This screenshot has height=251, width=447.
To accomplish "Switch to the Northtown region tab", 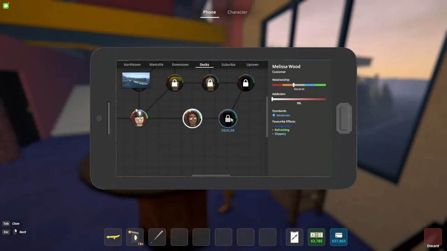I will pos(132,64).
